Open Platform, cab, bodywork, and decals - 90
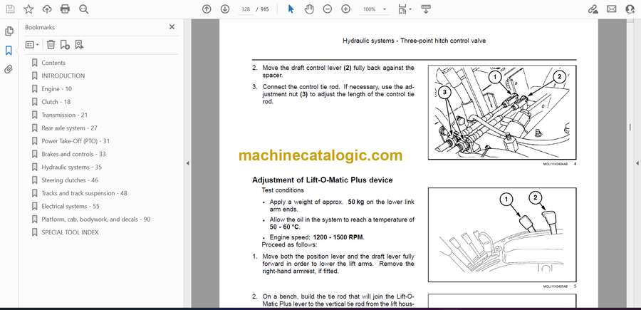Viewport: 641px width, 310px height. (95, 219)
